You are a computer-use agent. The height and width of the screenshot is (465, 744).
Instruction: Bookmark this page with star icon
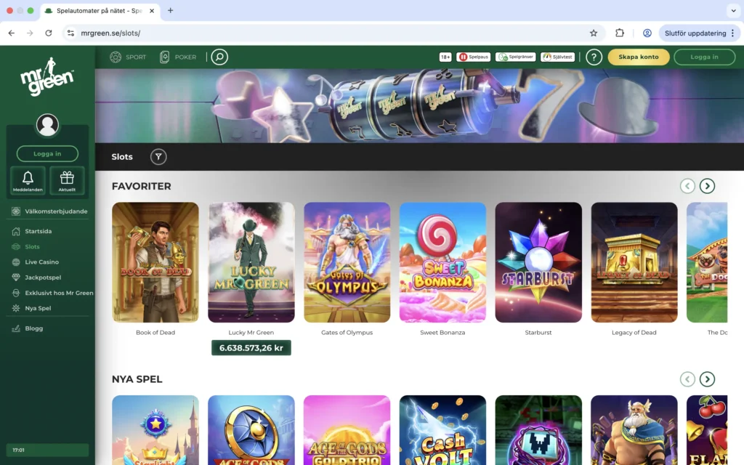click(593, 33)
